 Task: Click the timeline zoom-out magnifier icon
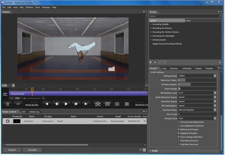[x=22, y=98]
